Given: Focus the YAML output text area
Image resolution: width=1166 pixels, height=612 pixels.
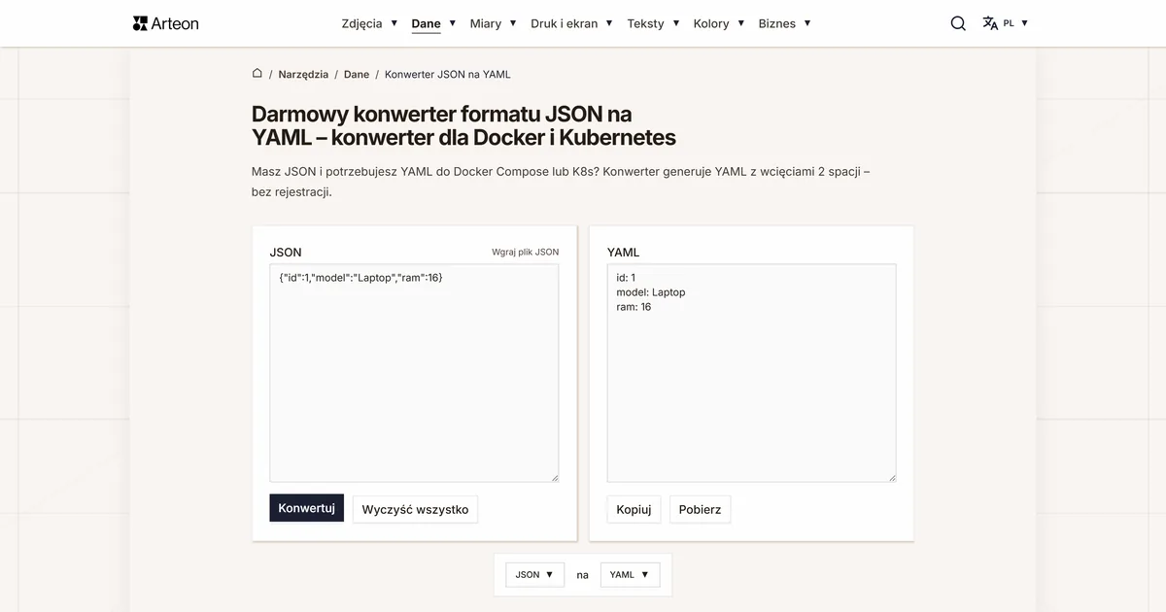Looking at the screenshot, I should 751,373.
